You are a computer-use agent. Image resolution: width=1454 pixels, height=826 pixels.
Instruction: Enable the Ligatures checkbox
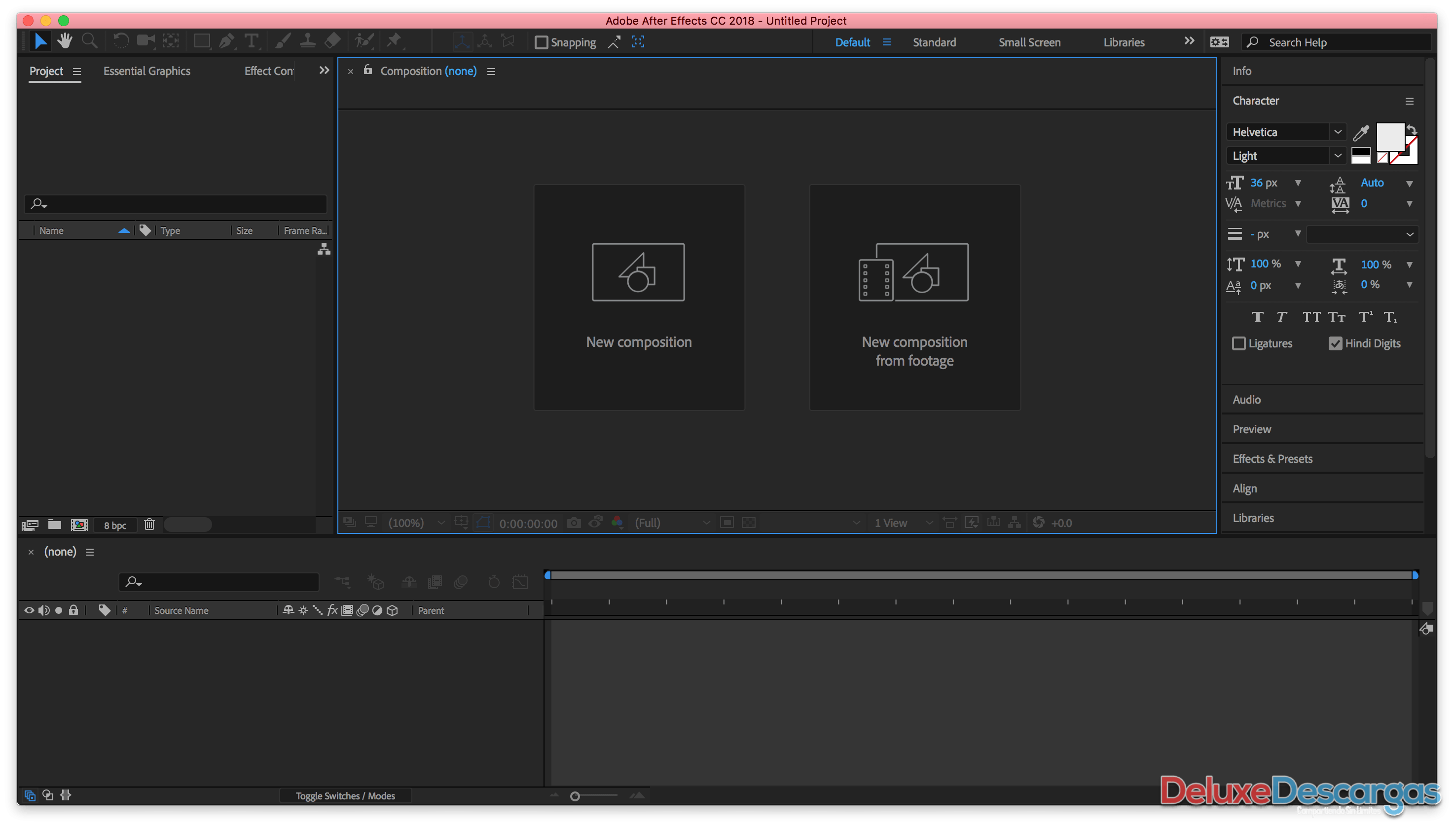[x=1239, y=344]
